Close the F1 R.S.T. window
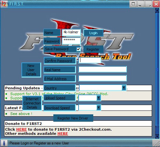This screenshot has width=160, height=147. (x=156, y=4)
